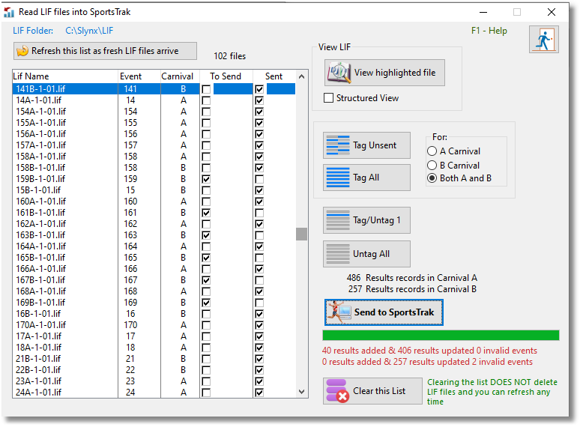580x427 pixels.
Task: Click '257 Results records in Carnival B' text
Action: [x=412, y=289]
